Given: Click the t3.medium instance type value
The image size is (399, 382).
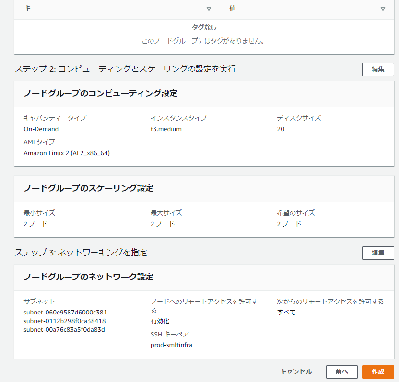Looking at the screenshot, I should tap(166, 129).
